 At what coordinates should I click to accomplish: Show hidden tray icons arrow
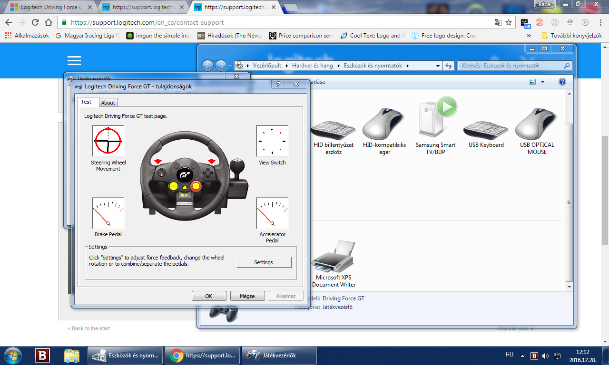(523, 355)
